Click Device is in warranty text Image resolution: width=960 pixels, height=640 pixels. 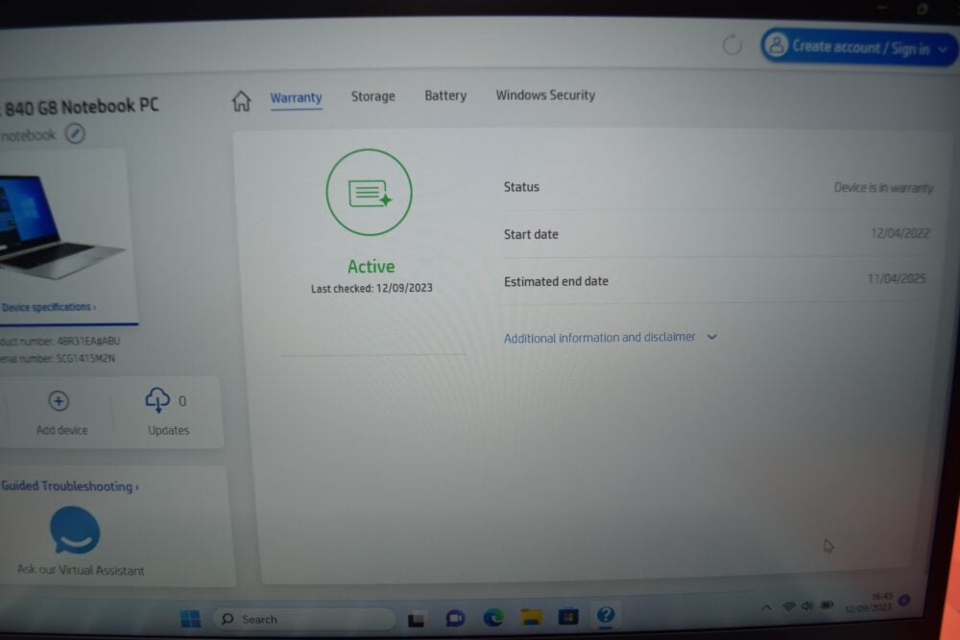(883, 188)
